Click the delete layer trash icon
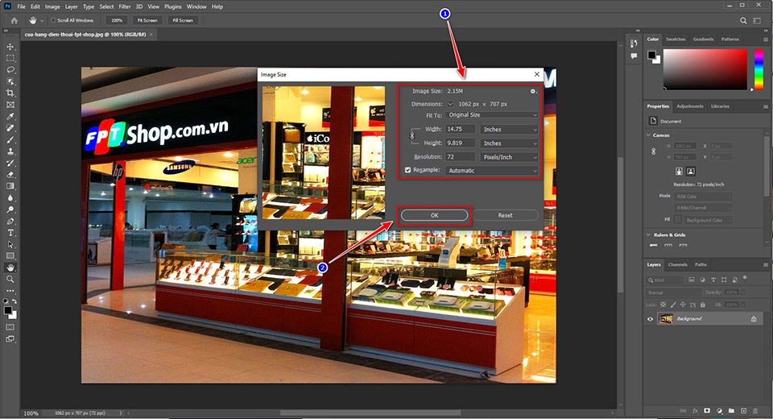The width and height of the screenshot is (773, 419). (x=755, y=411)
